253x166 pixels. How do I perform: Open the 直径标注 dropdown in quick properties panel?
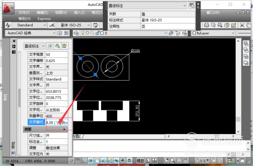185,6
